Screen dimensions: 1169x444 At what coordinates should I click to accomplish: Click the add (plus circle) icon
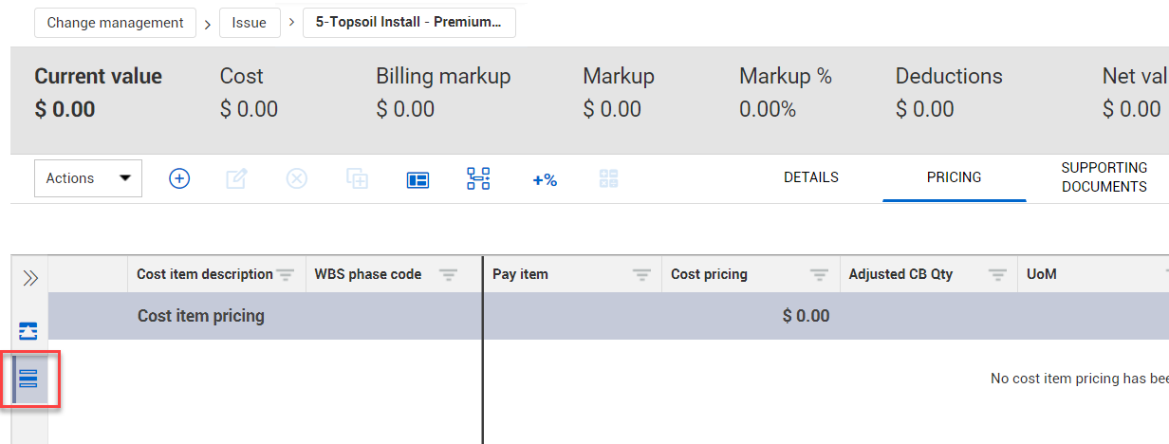point(179,178)
